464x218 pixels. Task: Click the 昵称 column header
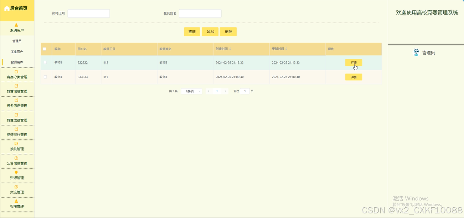[57, 49]
